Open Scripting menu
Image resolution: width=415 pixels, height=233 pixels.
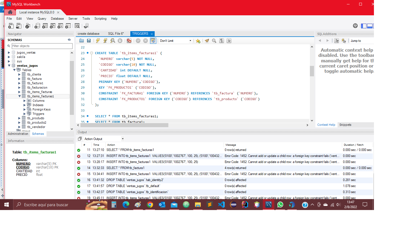point(100,19)
